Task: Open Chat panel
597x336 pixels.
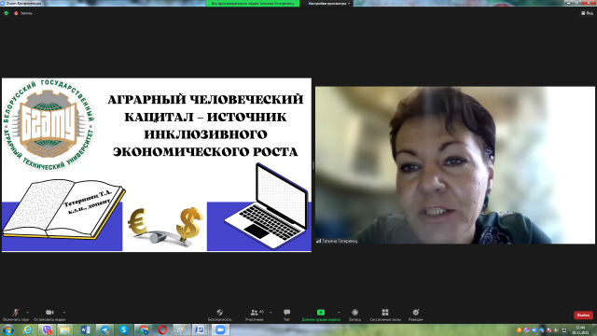Action: tap(286, 315)
